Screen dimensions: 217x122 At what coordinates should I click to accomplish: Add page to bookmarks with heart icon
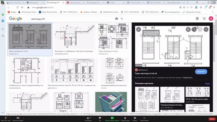[191, 7]
